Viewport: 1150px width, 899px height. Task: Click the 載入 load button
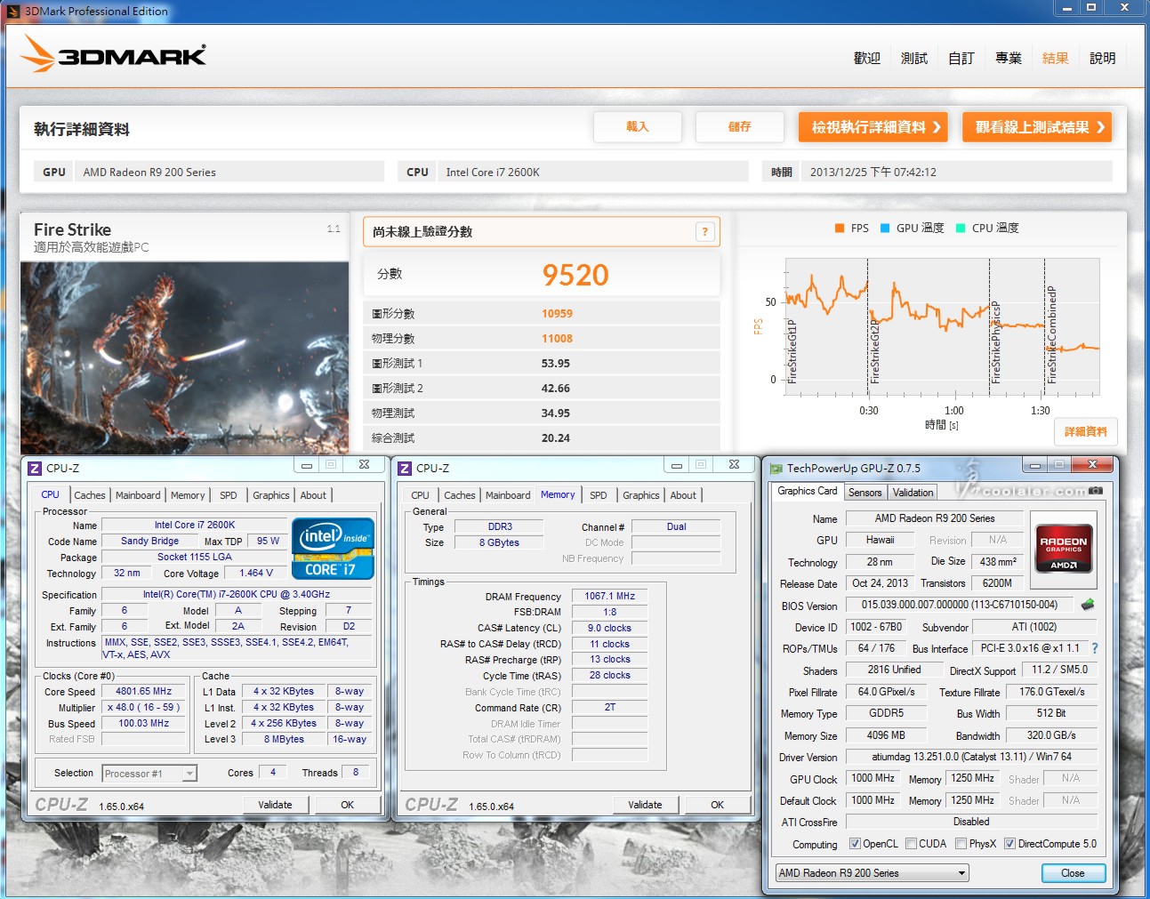(638, 127)
